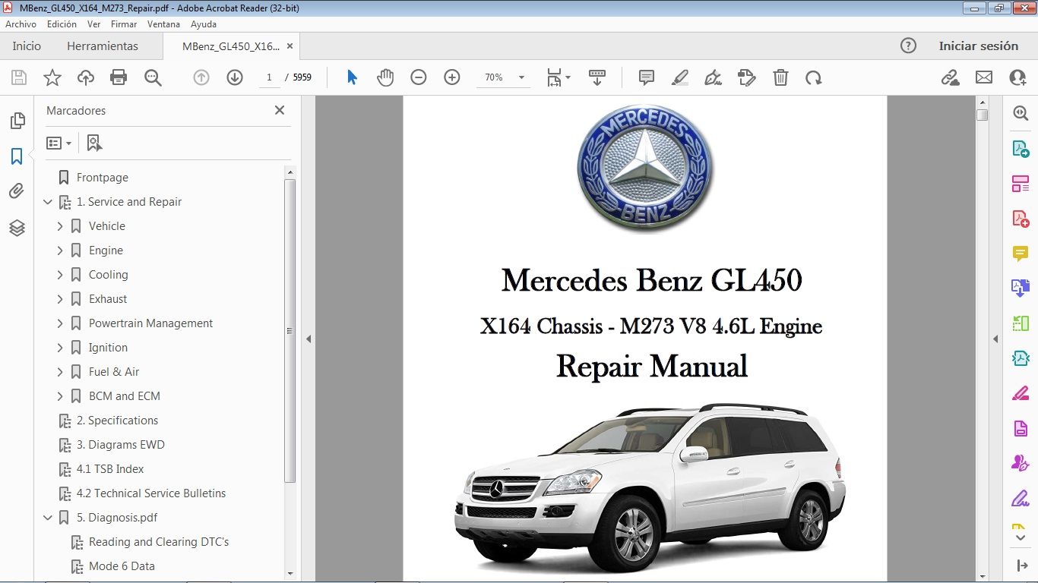Open the Bookmarks panel icon in left sidebar
The image size is (1038, 583).
tap(17, 156)
